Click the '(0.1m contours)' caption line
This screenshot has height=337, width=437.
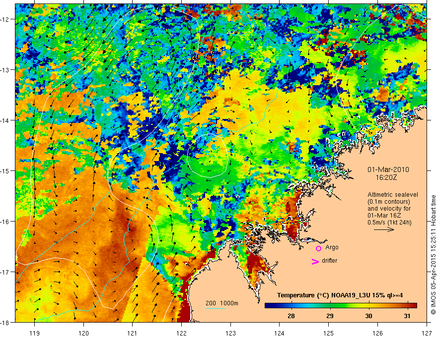click(389, 202)
